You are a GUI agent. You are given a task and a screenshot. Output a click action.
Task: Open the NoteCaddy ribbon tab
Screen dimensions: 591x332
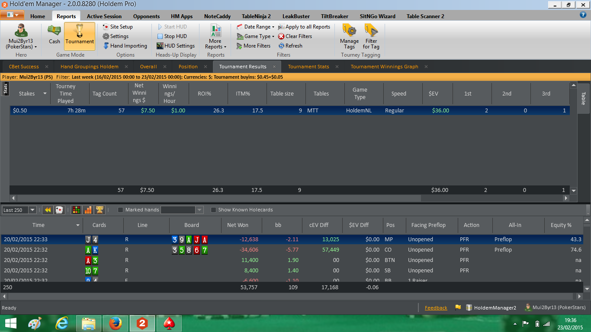click(x=217, y=16)
